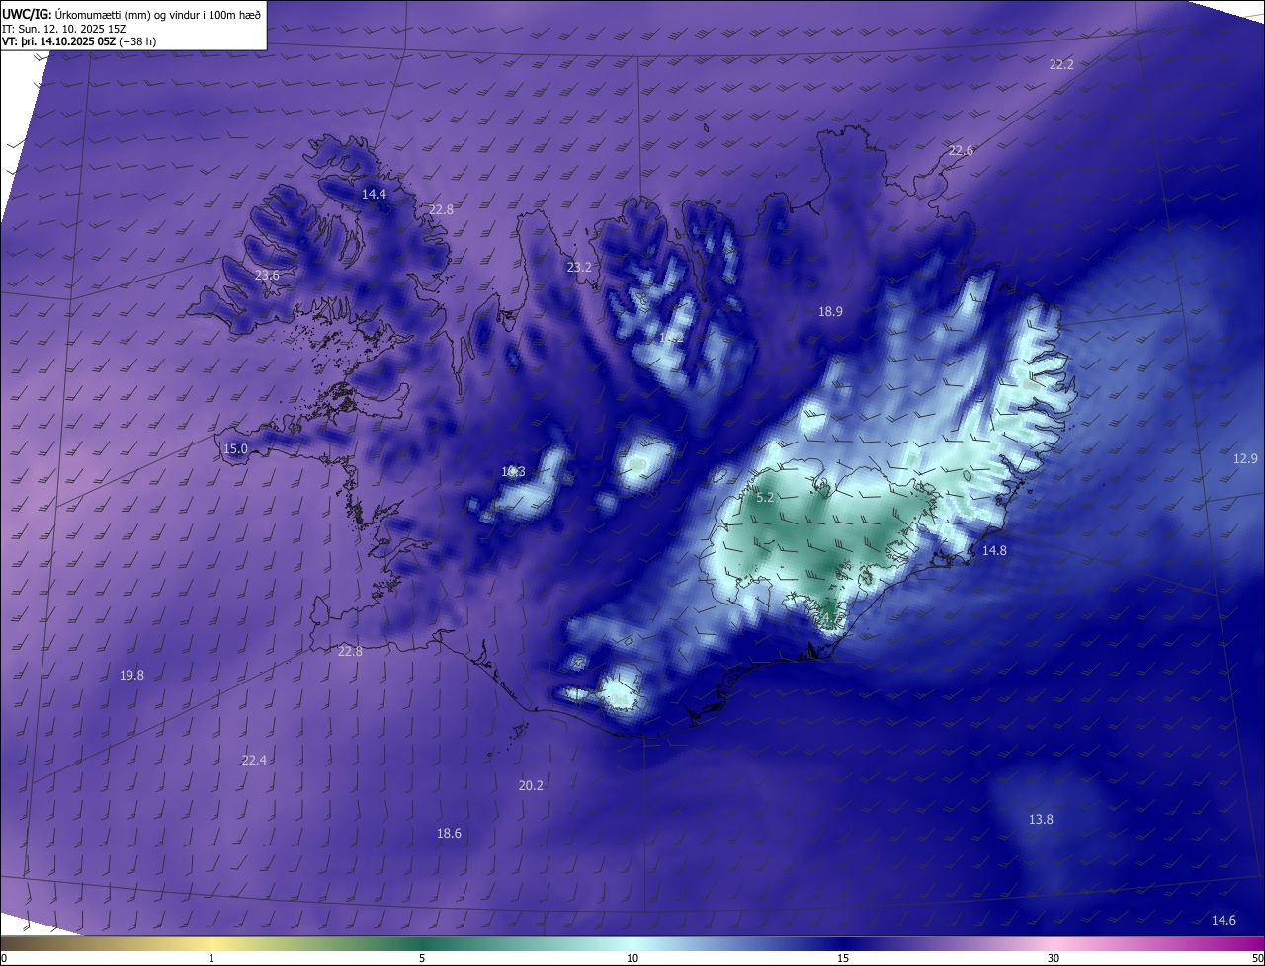Click the 23.6 value label on map
This screenshot has width=1265, height=966.
(267, 275)
